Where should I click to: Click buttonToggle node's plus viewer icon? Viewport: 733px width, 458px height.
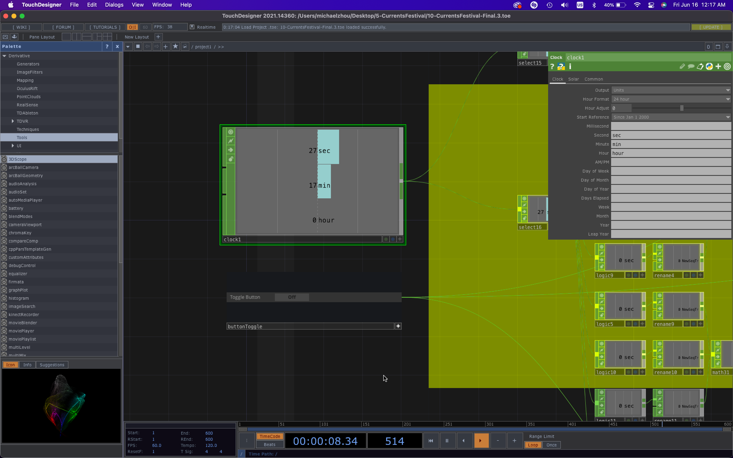click(x=398, y=326)
